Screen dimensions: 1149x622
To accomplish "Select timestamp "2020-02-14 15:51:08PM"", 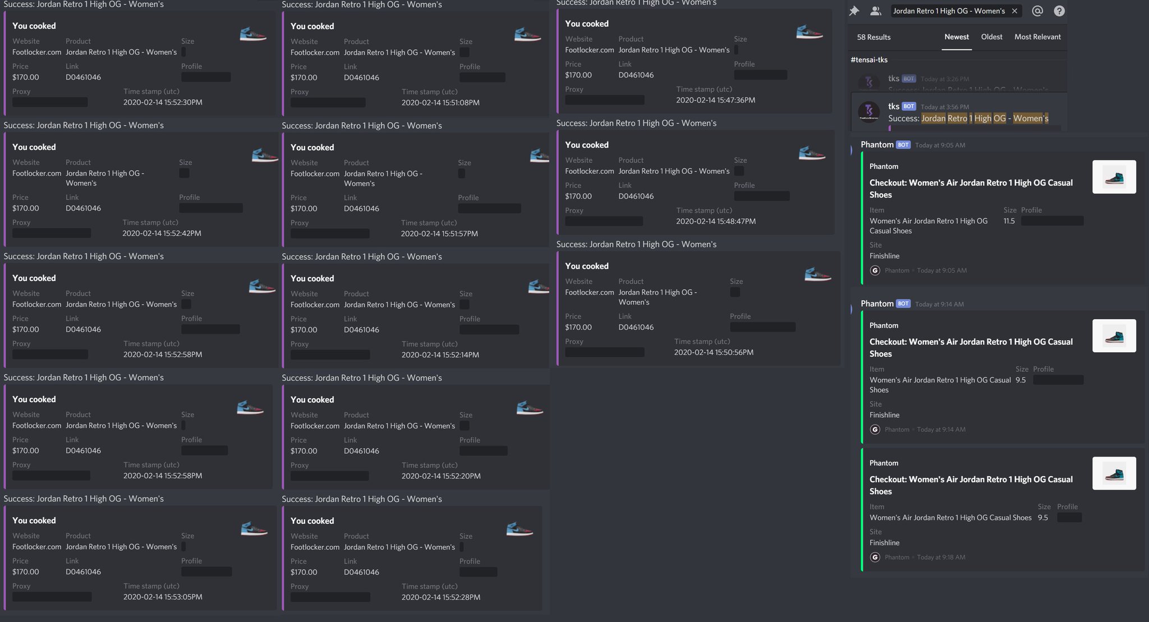I will (440, 103).
